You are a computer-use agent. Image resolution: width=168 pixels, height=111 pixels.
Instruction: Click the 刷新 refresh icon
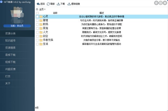[48, 4]
